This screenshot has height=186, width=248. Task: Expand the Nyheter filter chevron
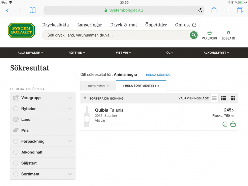tap(70, 109)
